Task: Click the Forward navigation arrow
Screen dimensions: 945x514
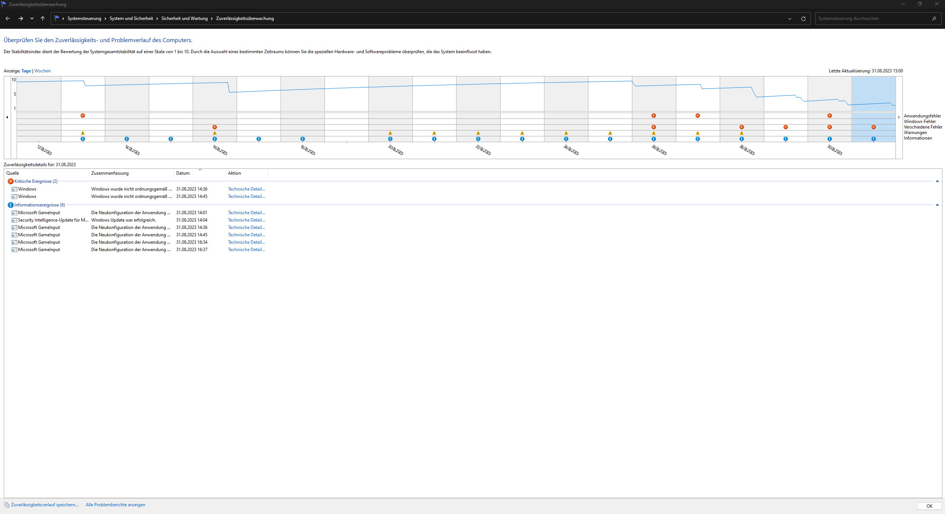Action: pos(21,18)
